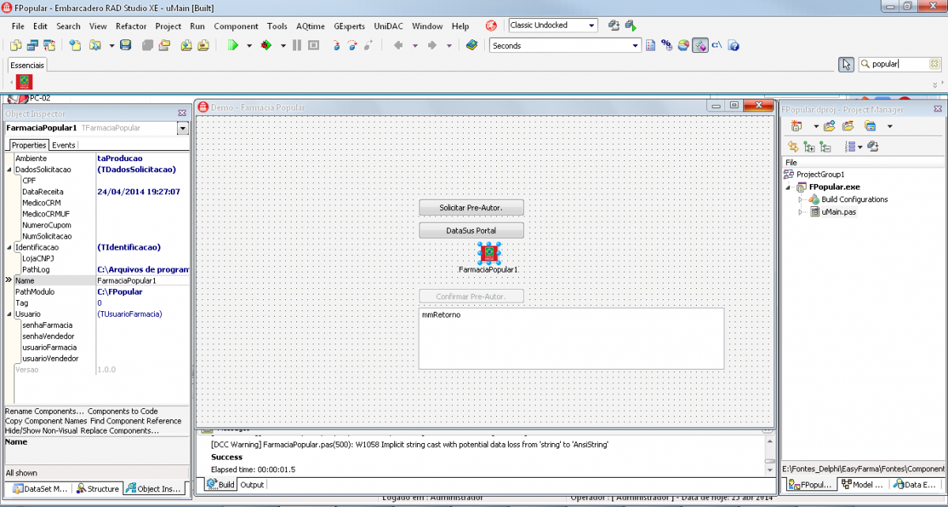
Task: Collapse the DadosSolicitacao property group
Action: pos(9,170)
